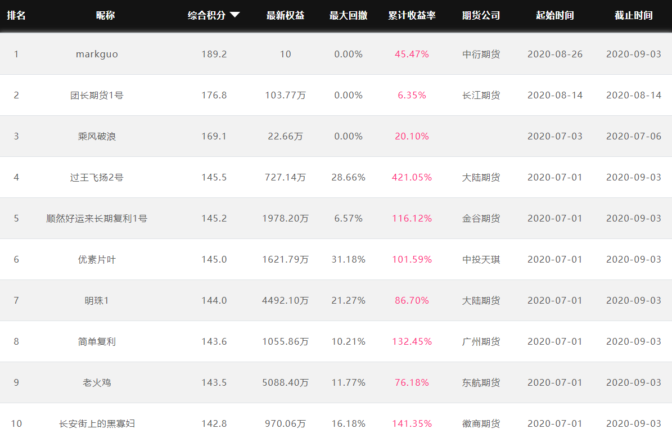The height and width of the screenshot is (442, 672).
Task: Click the return rate 20.10%
Action: point(412,136)
